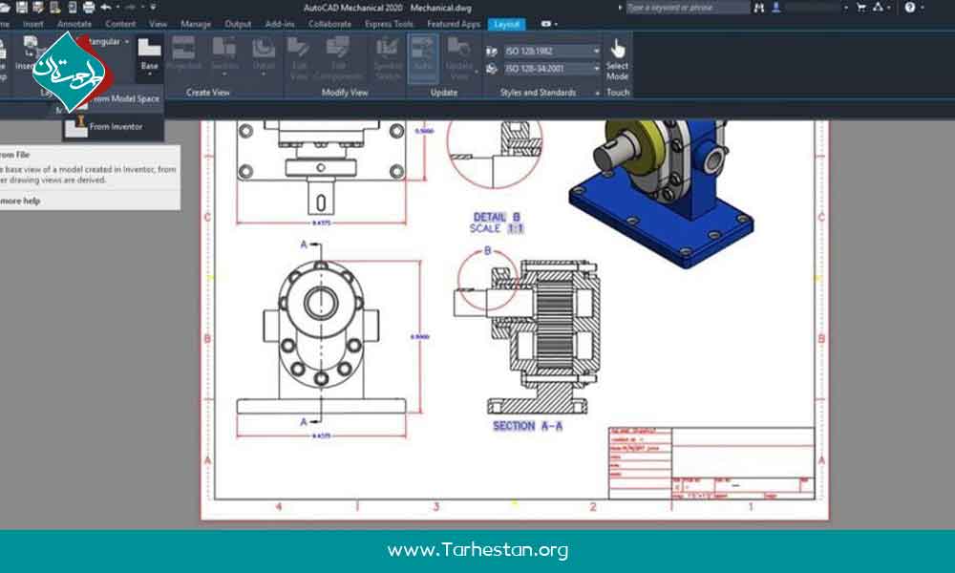Click the Modify View panel title
Viewport: 955px width, 573px height.
click(x=345, y=93)
